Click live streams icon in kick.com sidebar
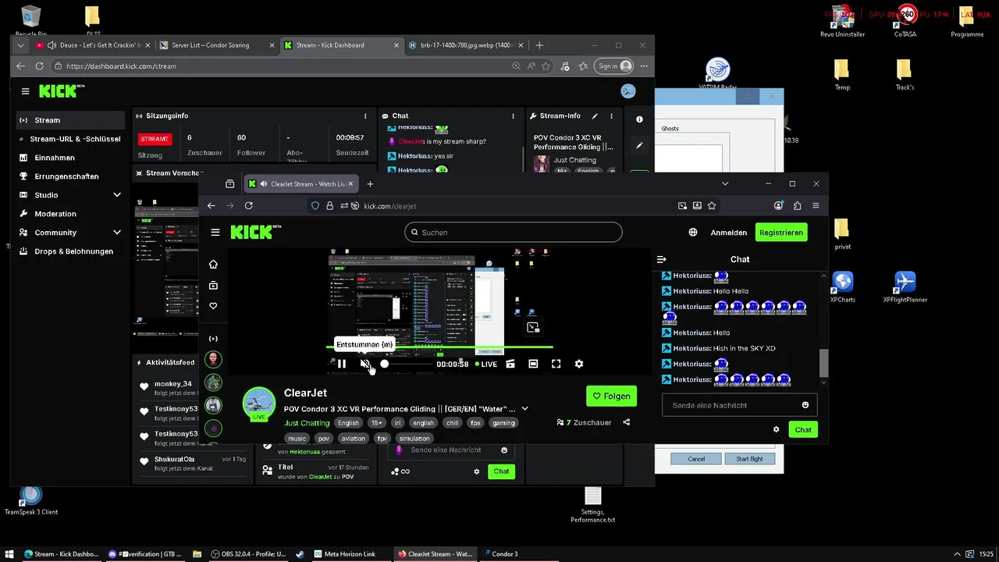 coord(213,339)
